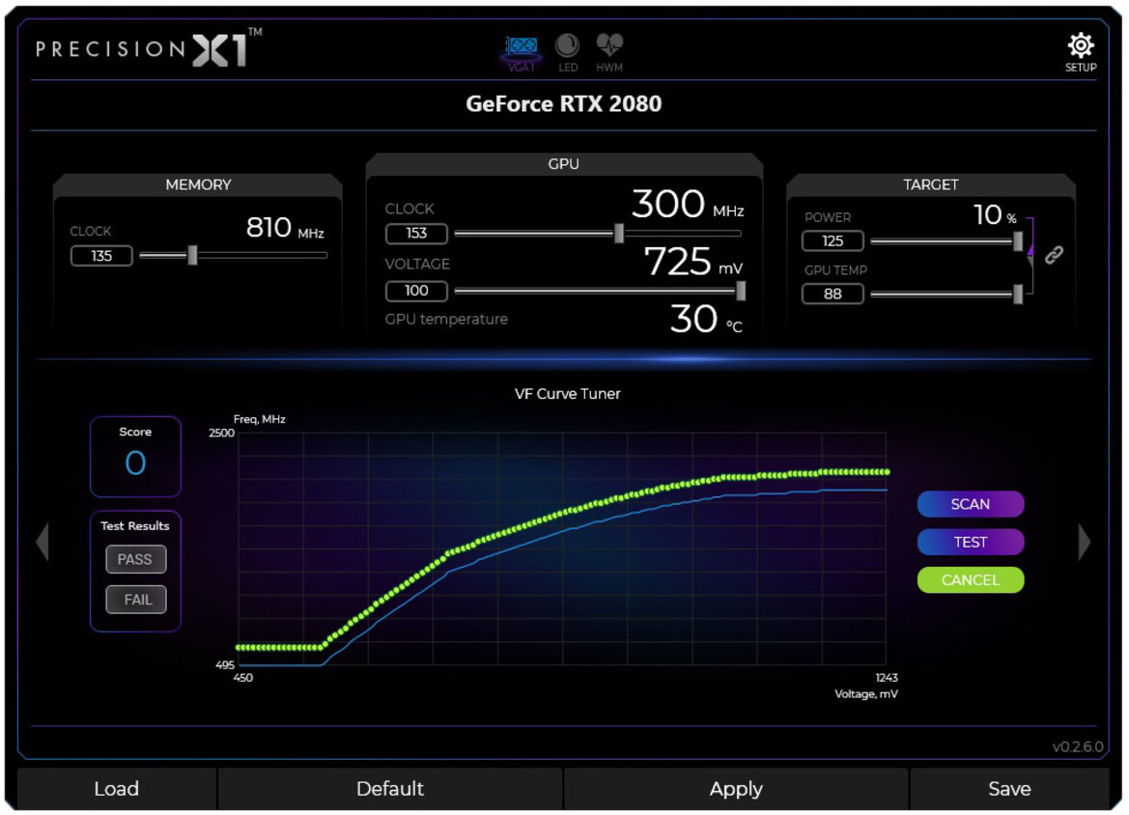Click the 2500 frequency axis label
The width and height of the screenshot is (1129, 815).
click(222, 433)
